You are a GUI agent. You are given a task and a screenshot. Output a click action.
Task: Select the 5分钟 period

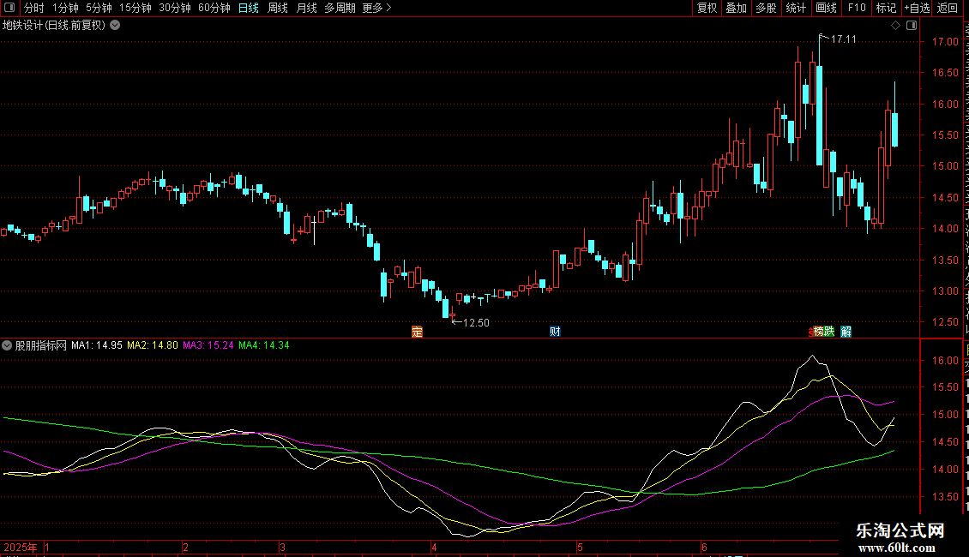click(x=99, y=8)
